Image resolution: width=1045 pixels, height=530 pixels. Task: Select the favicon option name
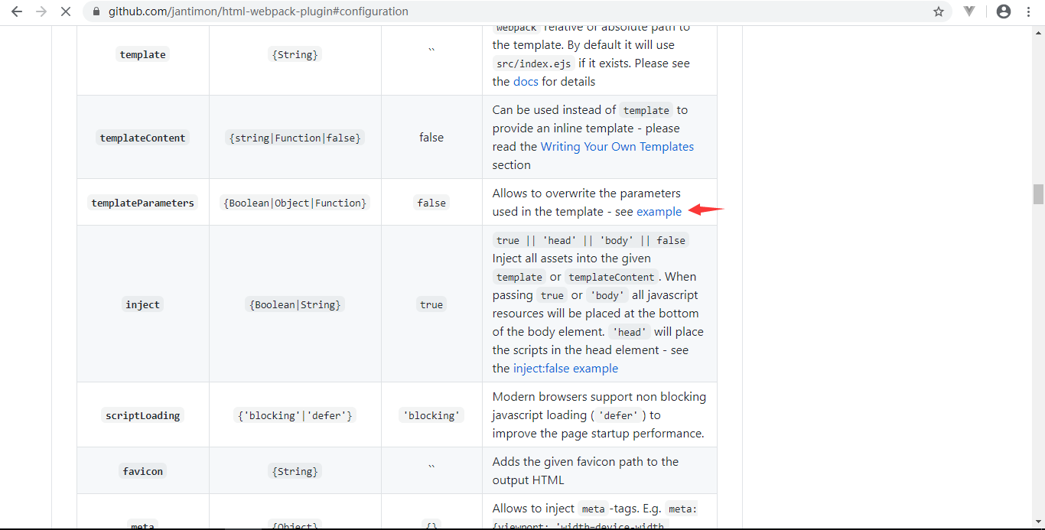(143, 471)
